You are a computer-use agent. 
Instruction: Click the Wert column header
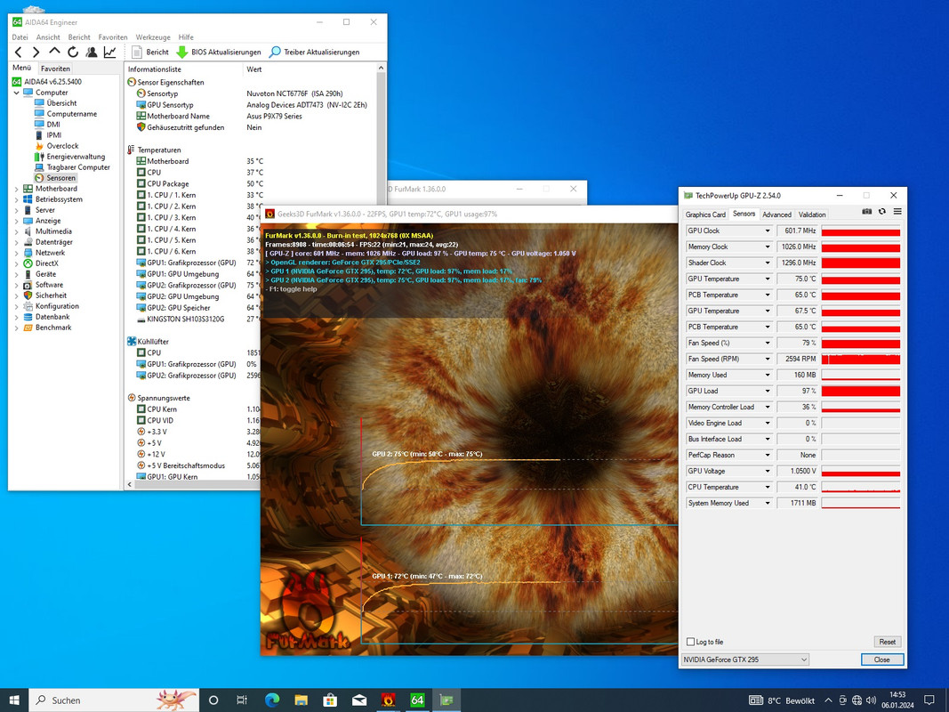[x=310, y=69]
